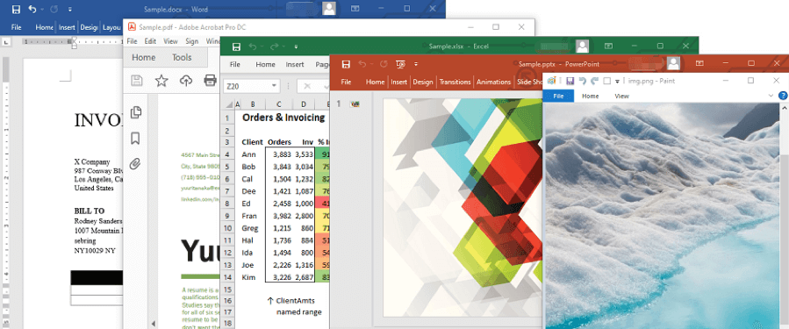Click the Cancel X button in Excel's formula bar

pyautogui.click(x=307, y=86)
